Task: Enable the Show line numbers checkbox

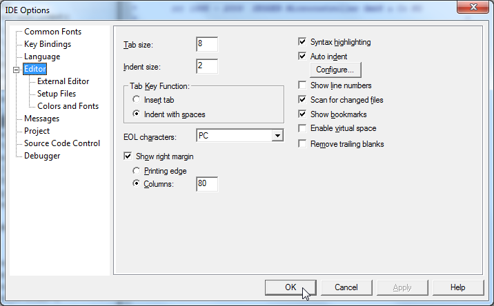Action: pyautogui.click(x=302, y=85)
